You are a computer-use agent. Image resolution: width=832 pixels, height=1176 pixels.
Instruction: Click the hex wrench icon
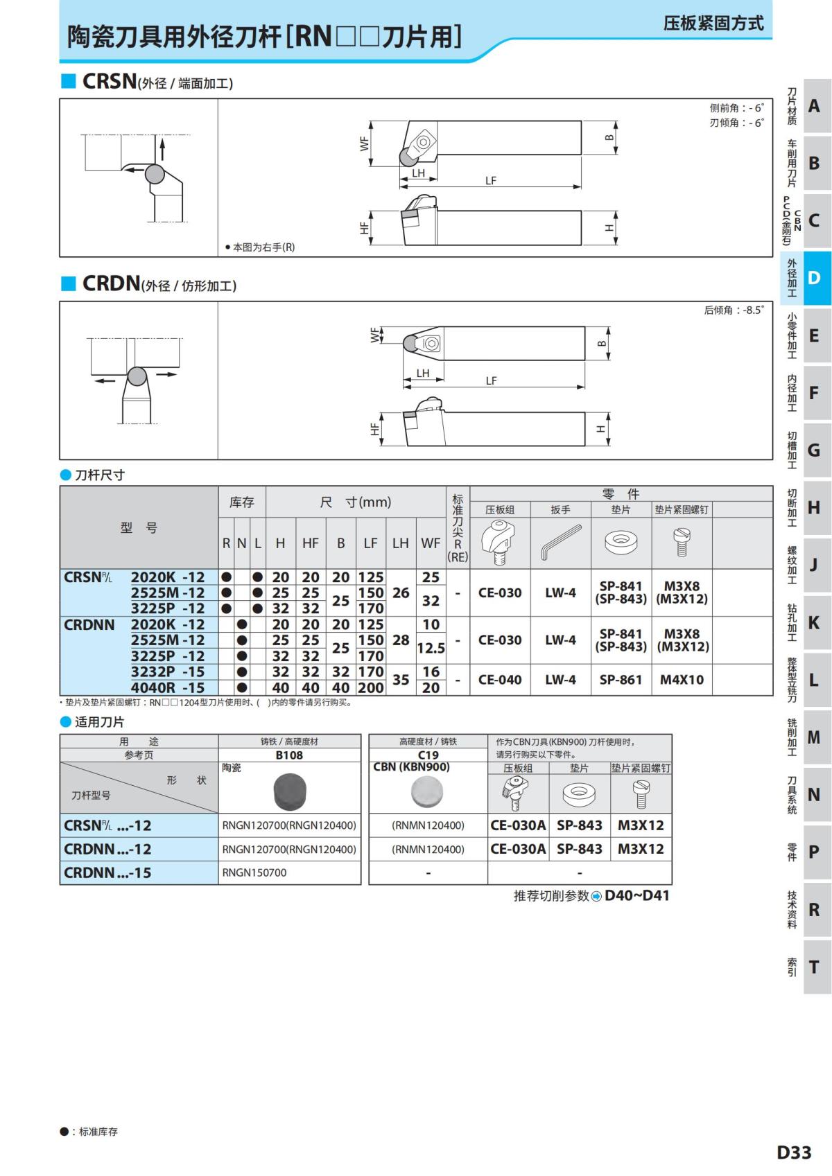coord(560,543)
